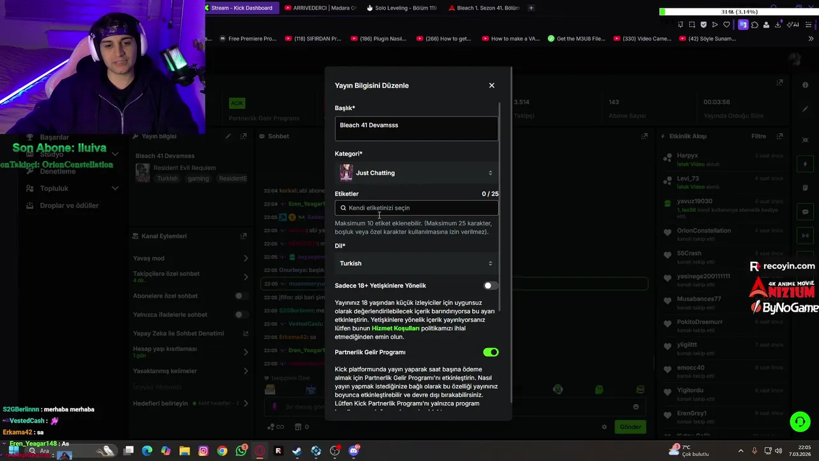Image resolution: width=819 pixels, height=461 pixels.
Task: Open Windows Start menu
Action: click(13, 451)
